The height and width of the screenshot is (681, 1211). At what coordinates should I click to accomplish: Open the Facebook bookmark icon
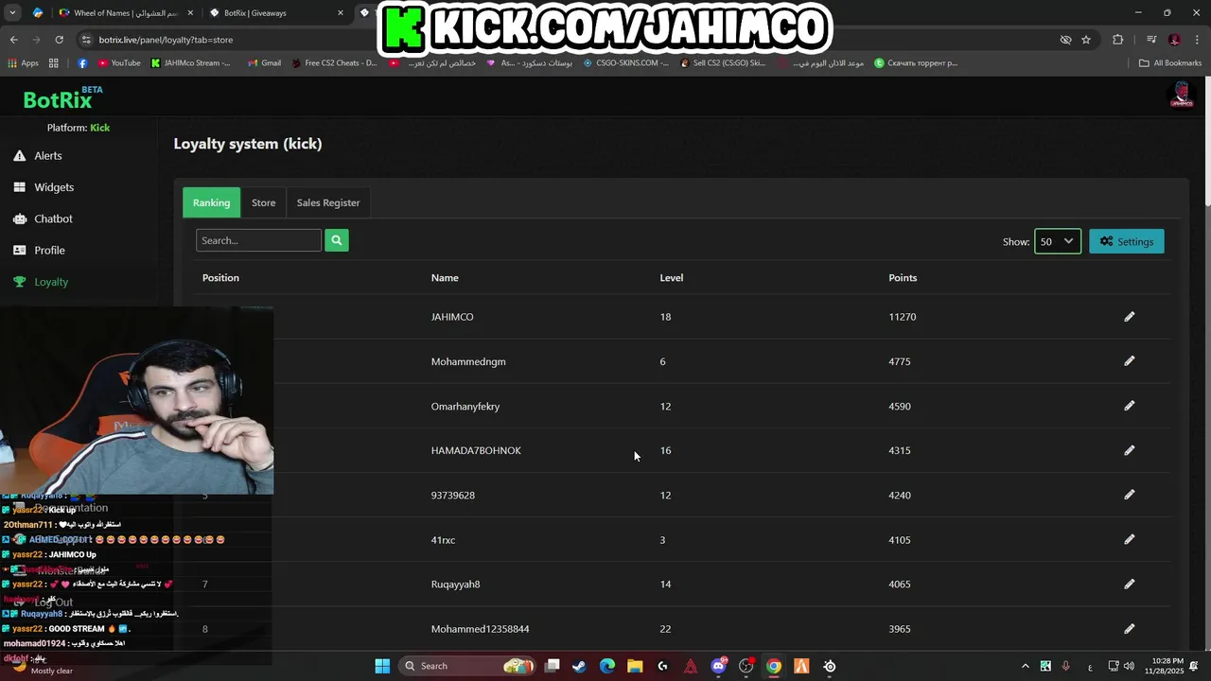(82, 63)
